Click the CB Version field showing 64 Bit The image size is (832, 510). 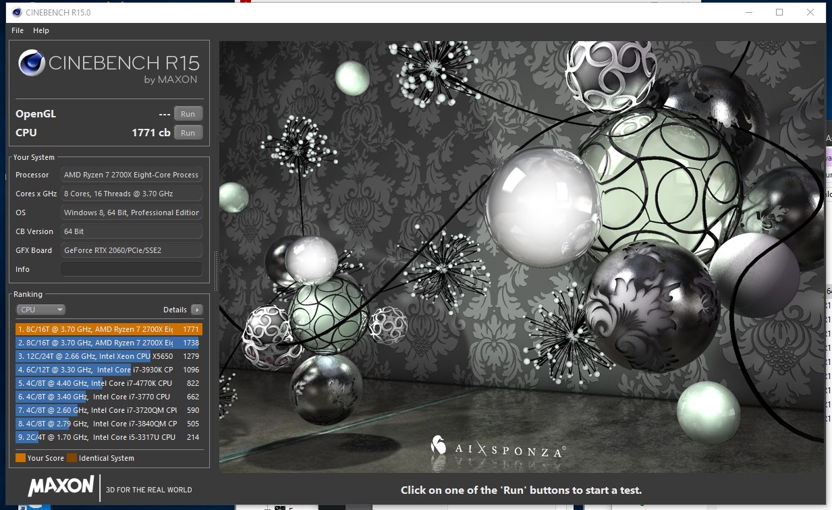click(131, 231)
